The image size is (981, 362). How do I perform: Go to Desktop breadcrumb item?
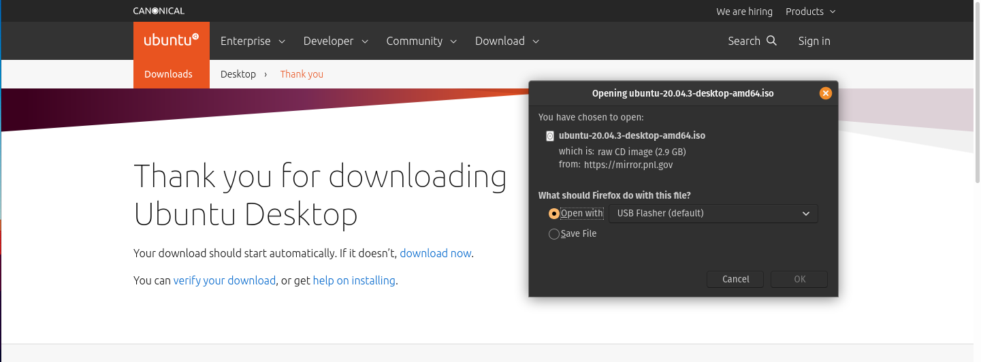tap(238, 74)
